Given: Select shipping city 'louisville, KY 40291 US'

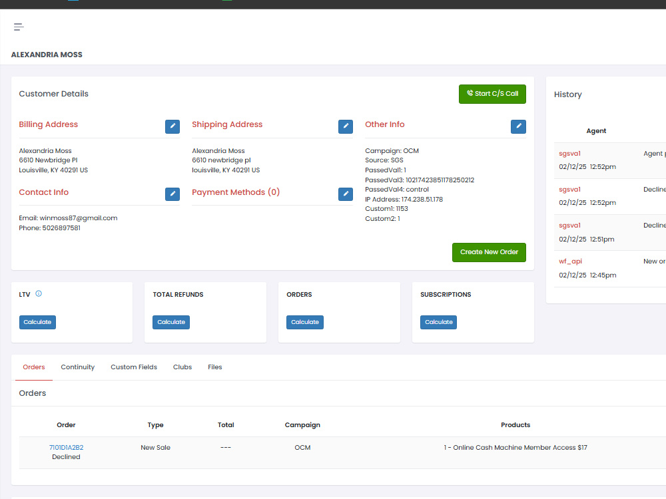Looking at the screenshot, I should pyautogui.click(x=226, y=170).
